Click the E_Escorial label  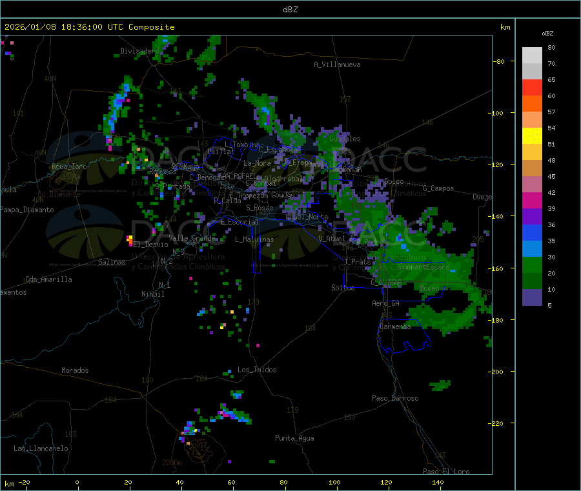(x=240, y=222)
